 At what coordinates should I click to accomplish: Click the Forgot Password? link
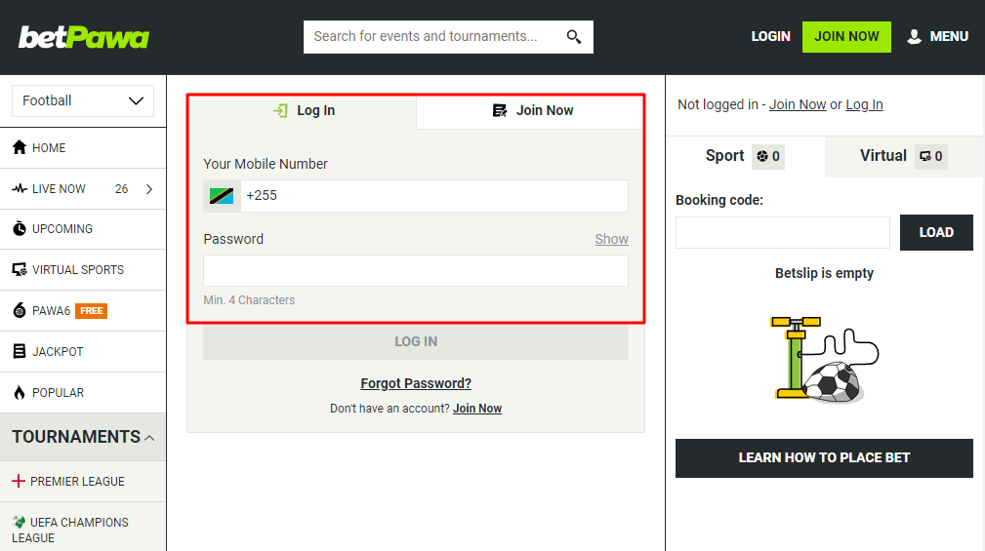(x=416, y=383)
